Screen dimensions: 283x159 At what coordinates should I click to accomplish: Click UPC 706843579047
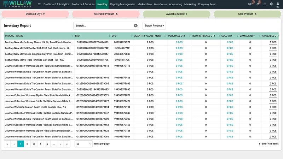(x=122, y=54)
